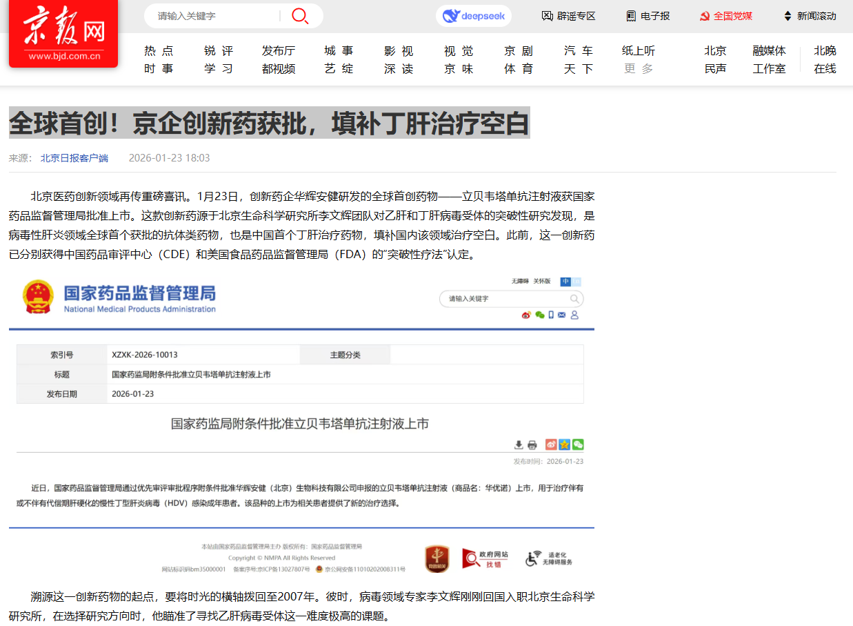The image size is (853, 626).
Task: Visit the 融媒体 工作室 page
Action: point(769,59)
